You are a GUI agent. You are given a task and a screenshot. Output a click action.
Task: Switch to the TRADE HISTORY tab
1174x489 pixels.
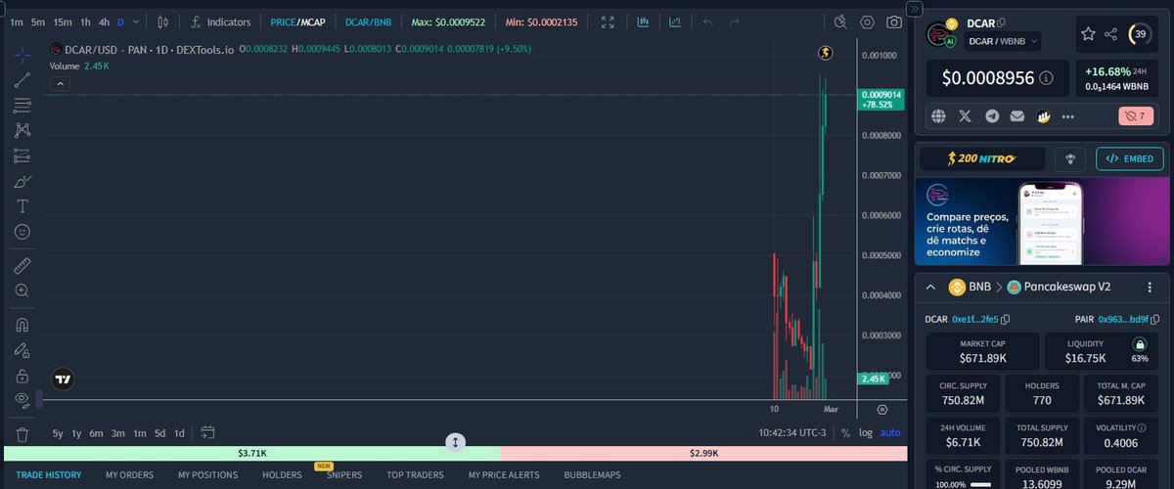pos(49,475)
